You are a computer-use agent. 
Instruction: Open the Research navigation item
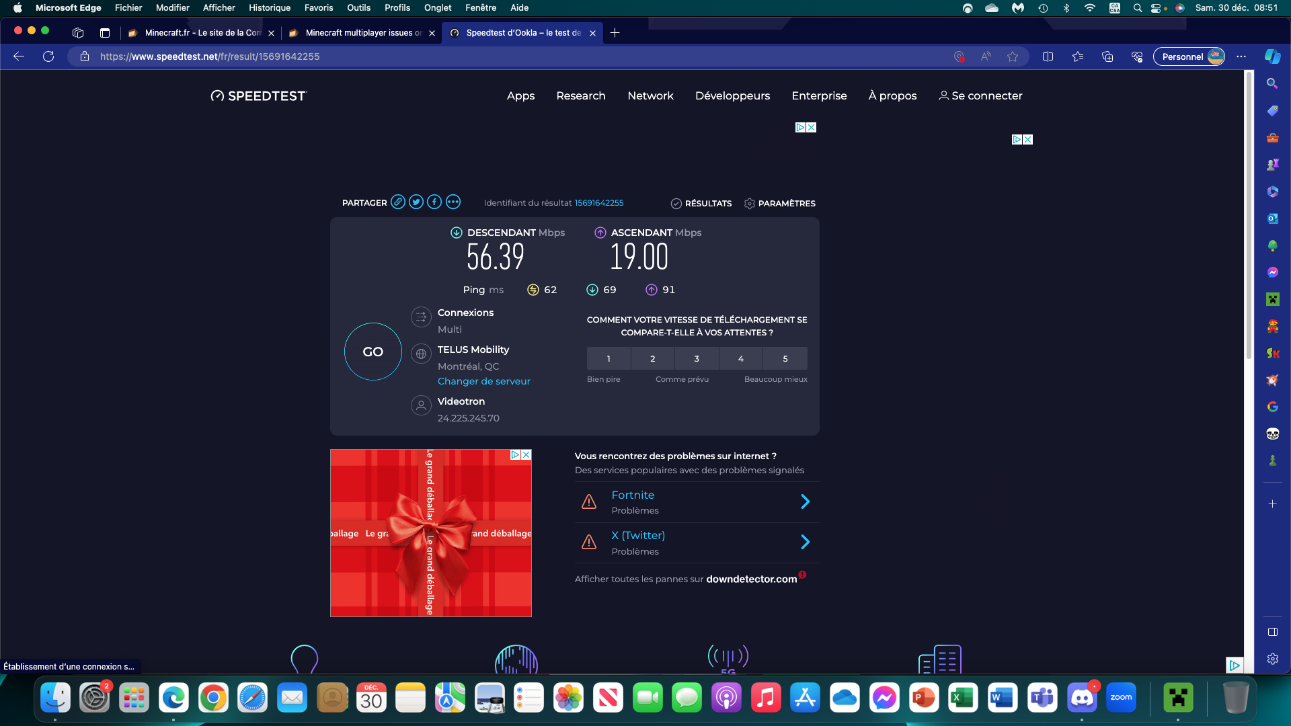click(x=581, y=95)
